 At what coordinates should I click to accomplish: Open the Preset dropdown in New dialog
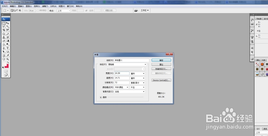point(127,65)
